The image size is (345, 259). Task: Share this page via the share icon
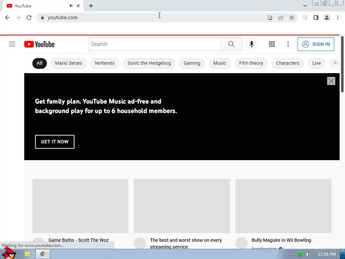click(281, 18)
